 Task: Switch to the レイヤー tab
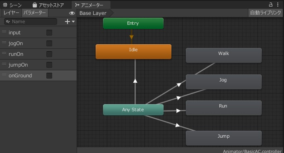(x=11, y=13)
